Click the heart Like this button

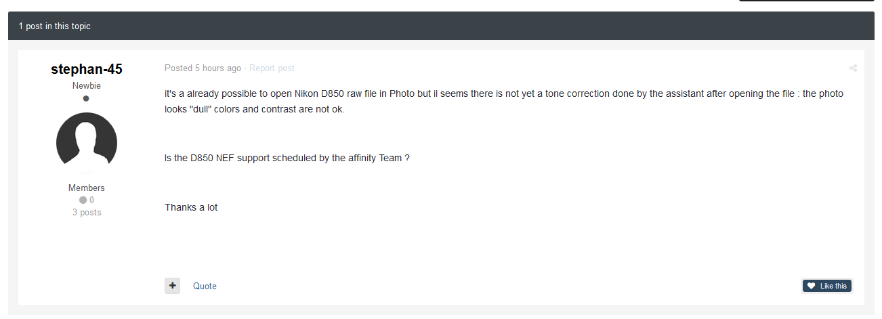point(826,286)
